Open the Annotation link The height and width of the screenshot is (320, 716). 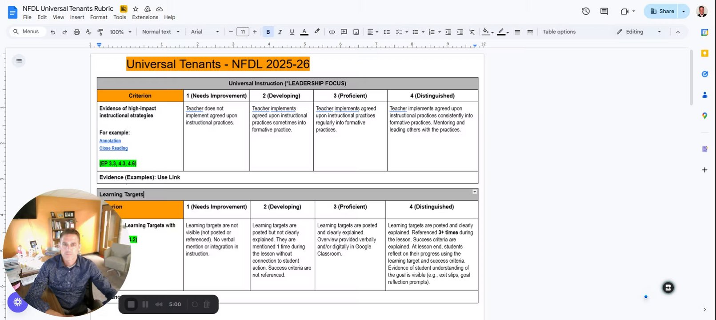pos(110,141)
